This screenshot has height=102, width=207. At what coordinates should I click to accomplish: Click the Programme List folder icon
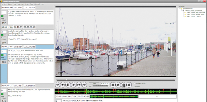point(181,9)
